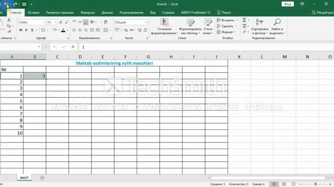Click the Insert Function fx icon
Viewport: 334px width, 187px height.
tap(73, 47)
